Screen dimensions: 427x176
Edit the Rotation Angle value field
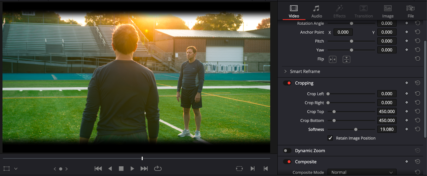click(387, 23)
